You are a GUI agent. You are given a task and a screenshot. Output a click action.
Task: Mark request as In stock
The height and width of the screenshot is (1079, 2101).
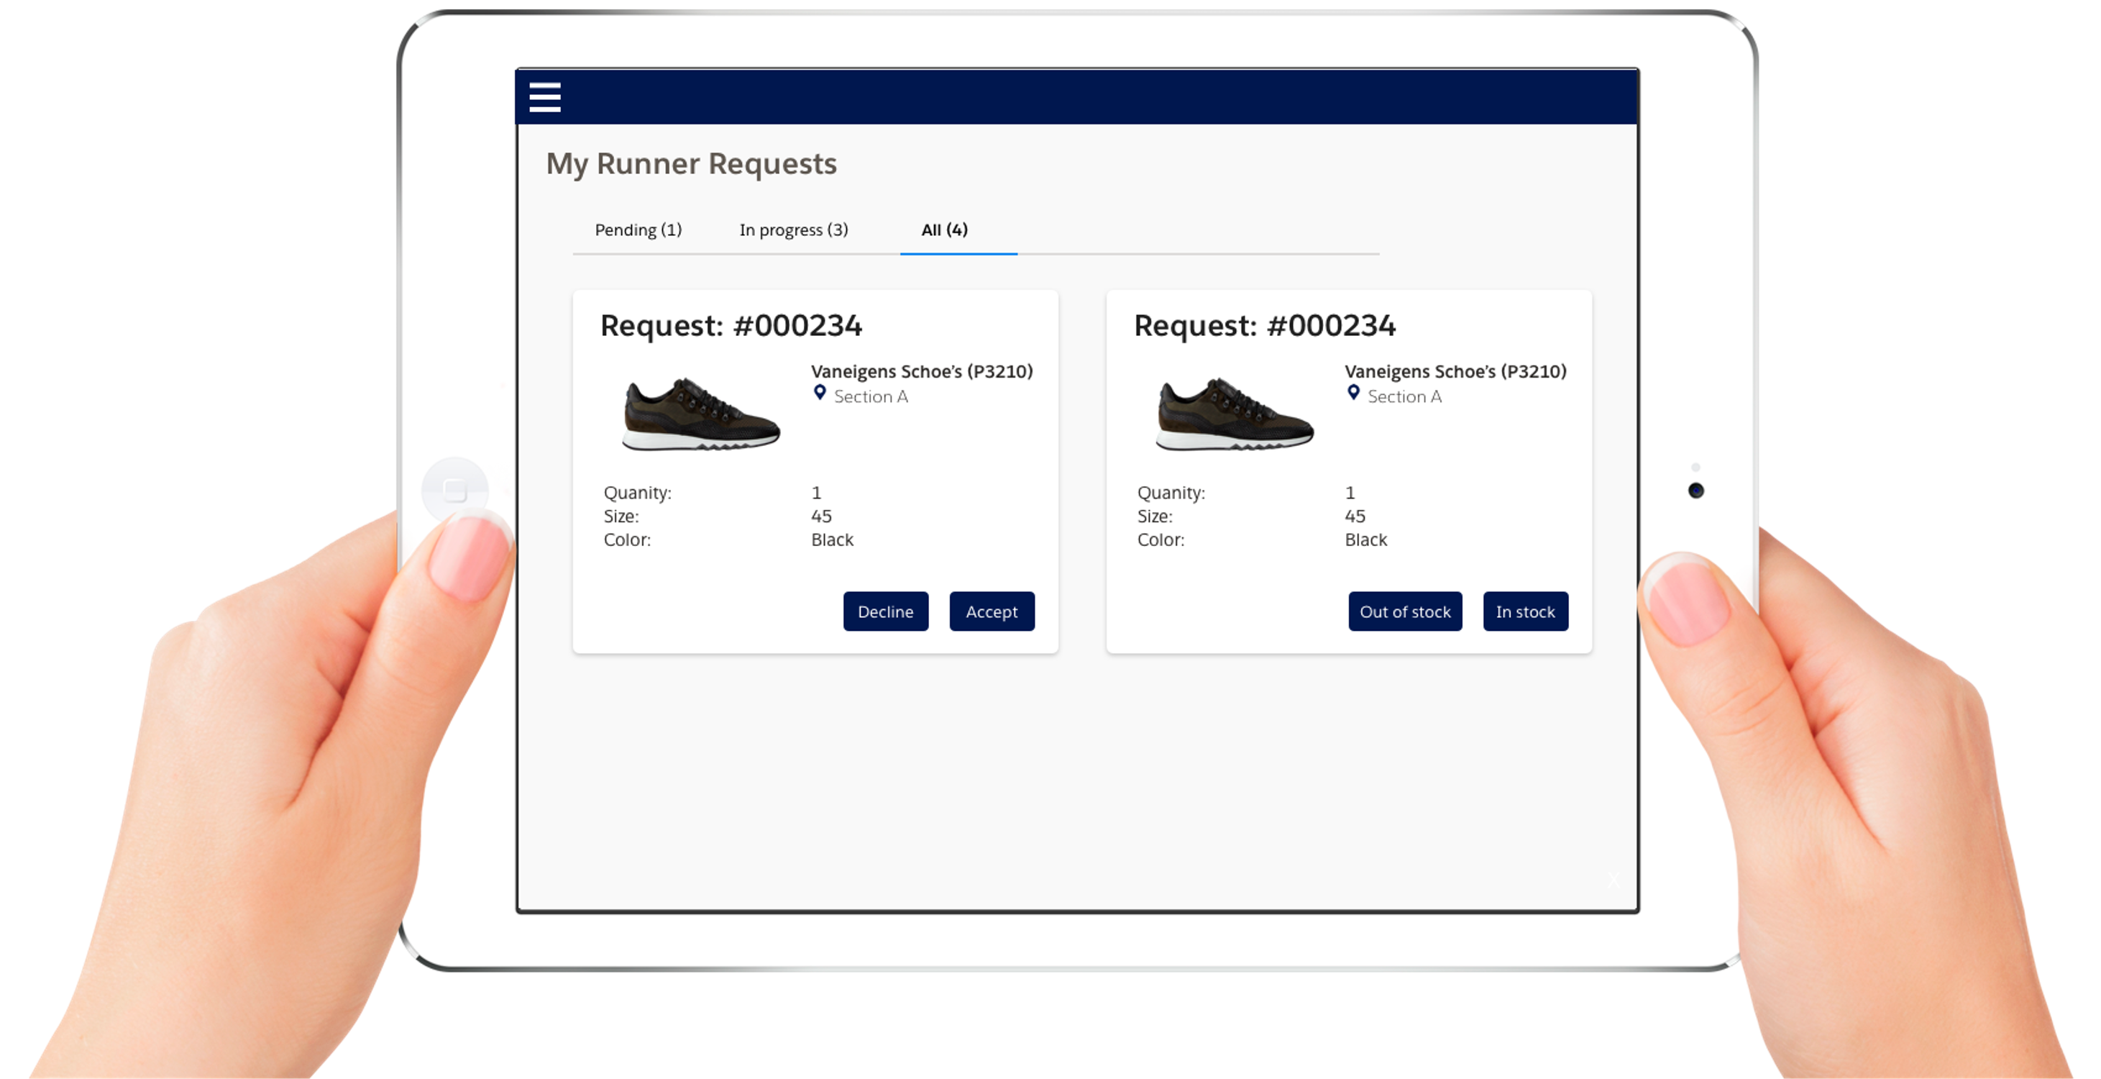click(1525, 611)
